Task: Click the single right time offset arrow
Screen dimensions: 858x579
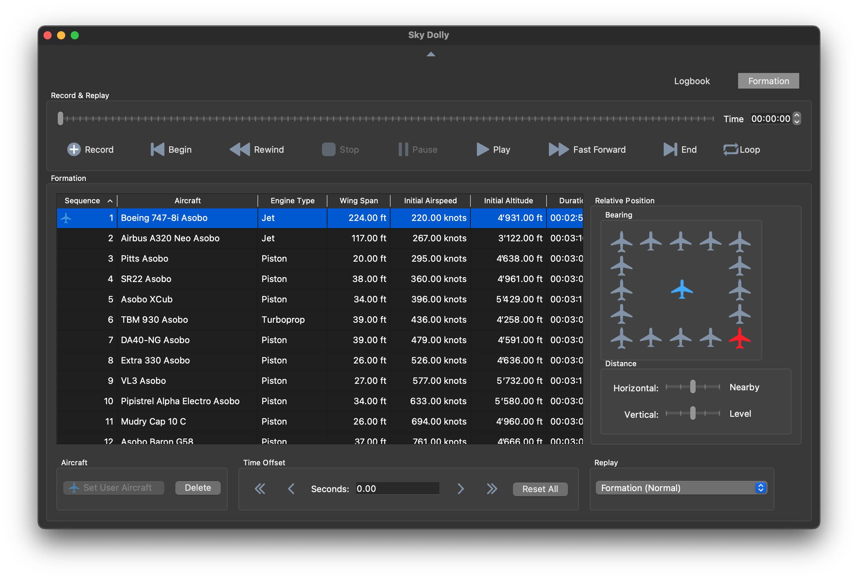Action: click(460, 489)
